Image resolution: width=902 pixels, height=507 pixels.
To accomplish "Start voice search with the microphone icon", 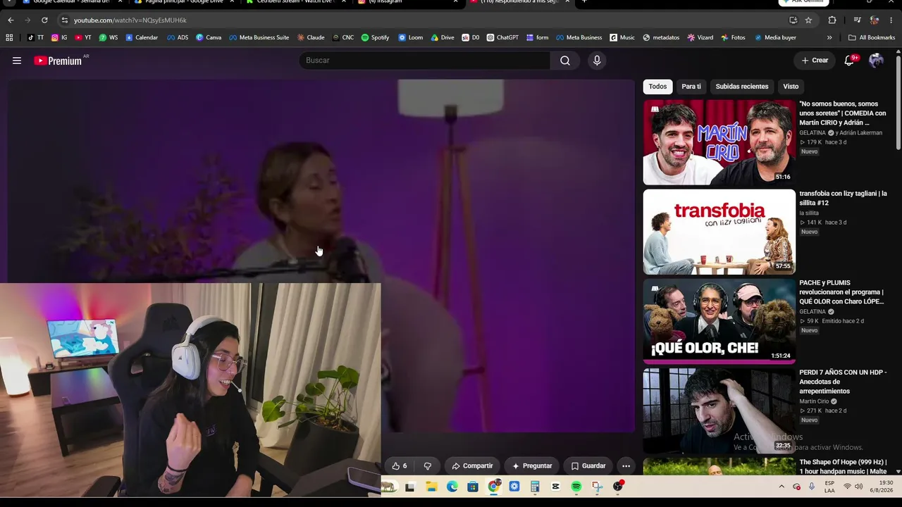I will point(597,61).
